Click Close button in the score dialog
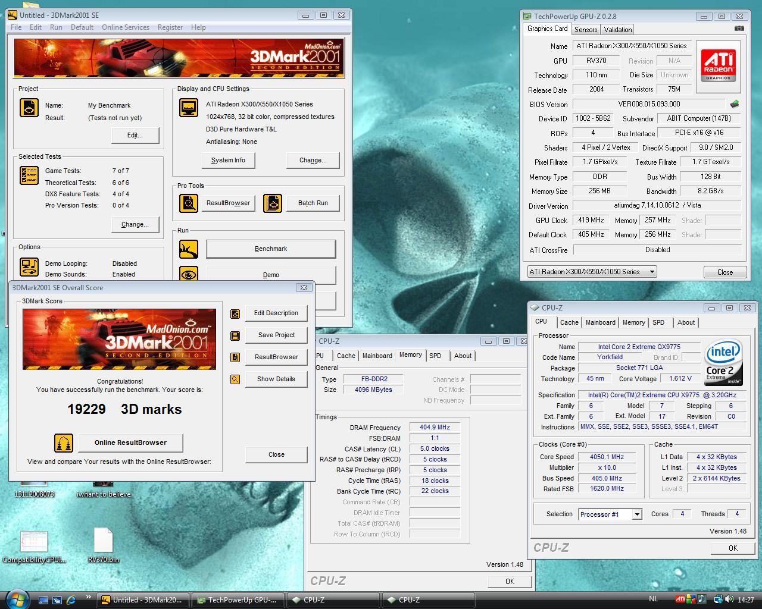The width and height of the screenshot is (762, 609). pyautogui.click(x=276, y=455)
